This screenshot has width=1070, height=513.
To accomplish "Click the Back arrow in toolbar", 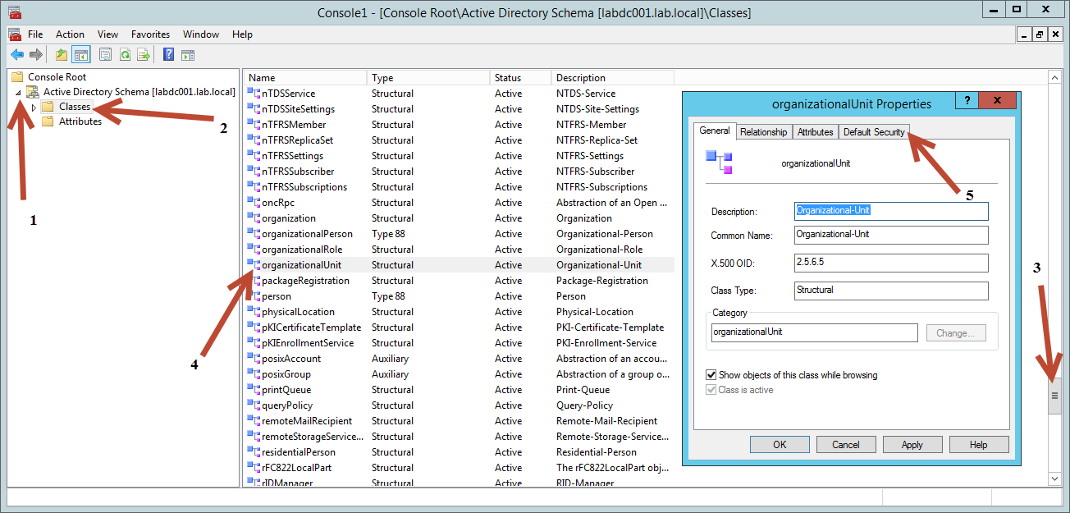I will (16, 55).
